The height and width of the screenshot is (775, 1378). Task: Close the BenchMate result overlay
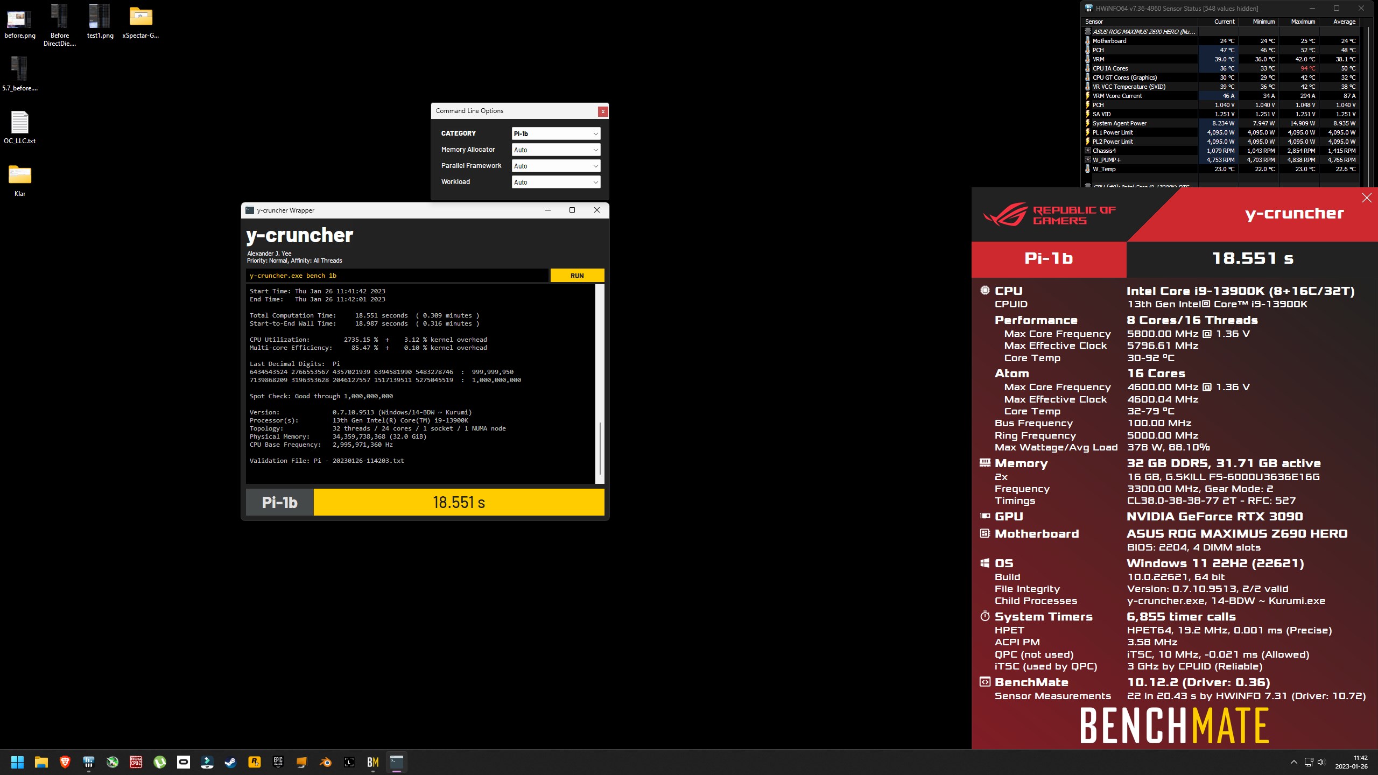1366,198
